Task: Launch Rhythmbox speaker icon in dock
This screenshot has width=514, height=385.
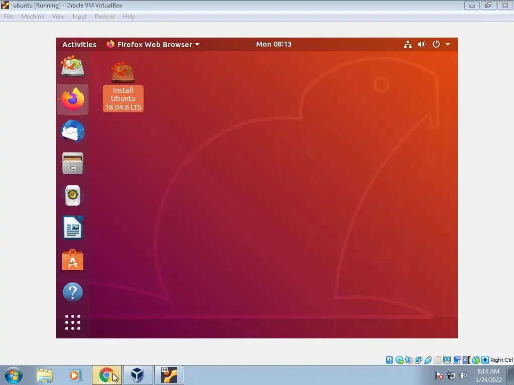Action: [x=73, y=196]
